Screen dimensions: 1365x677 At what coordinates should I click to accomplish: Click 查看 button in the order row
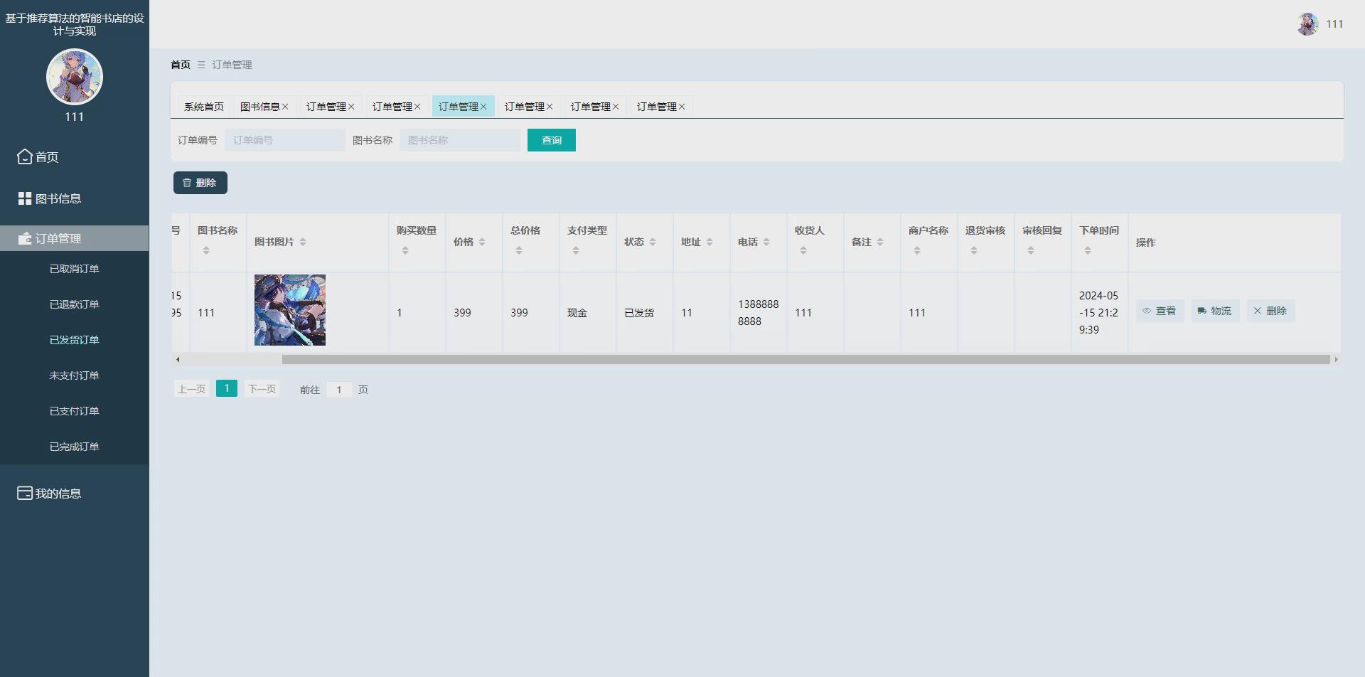(1160, 311)
